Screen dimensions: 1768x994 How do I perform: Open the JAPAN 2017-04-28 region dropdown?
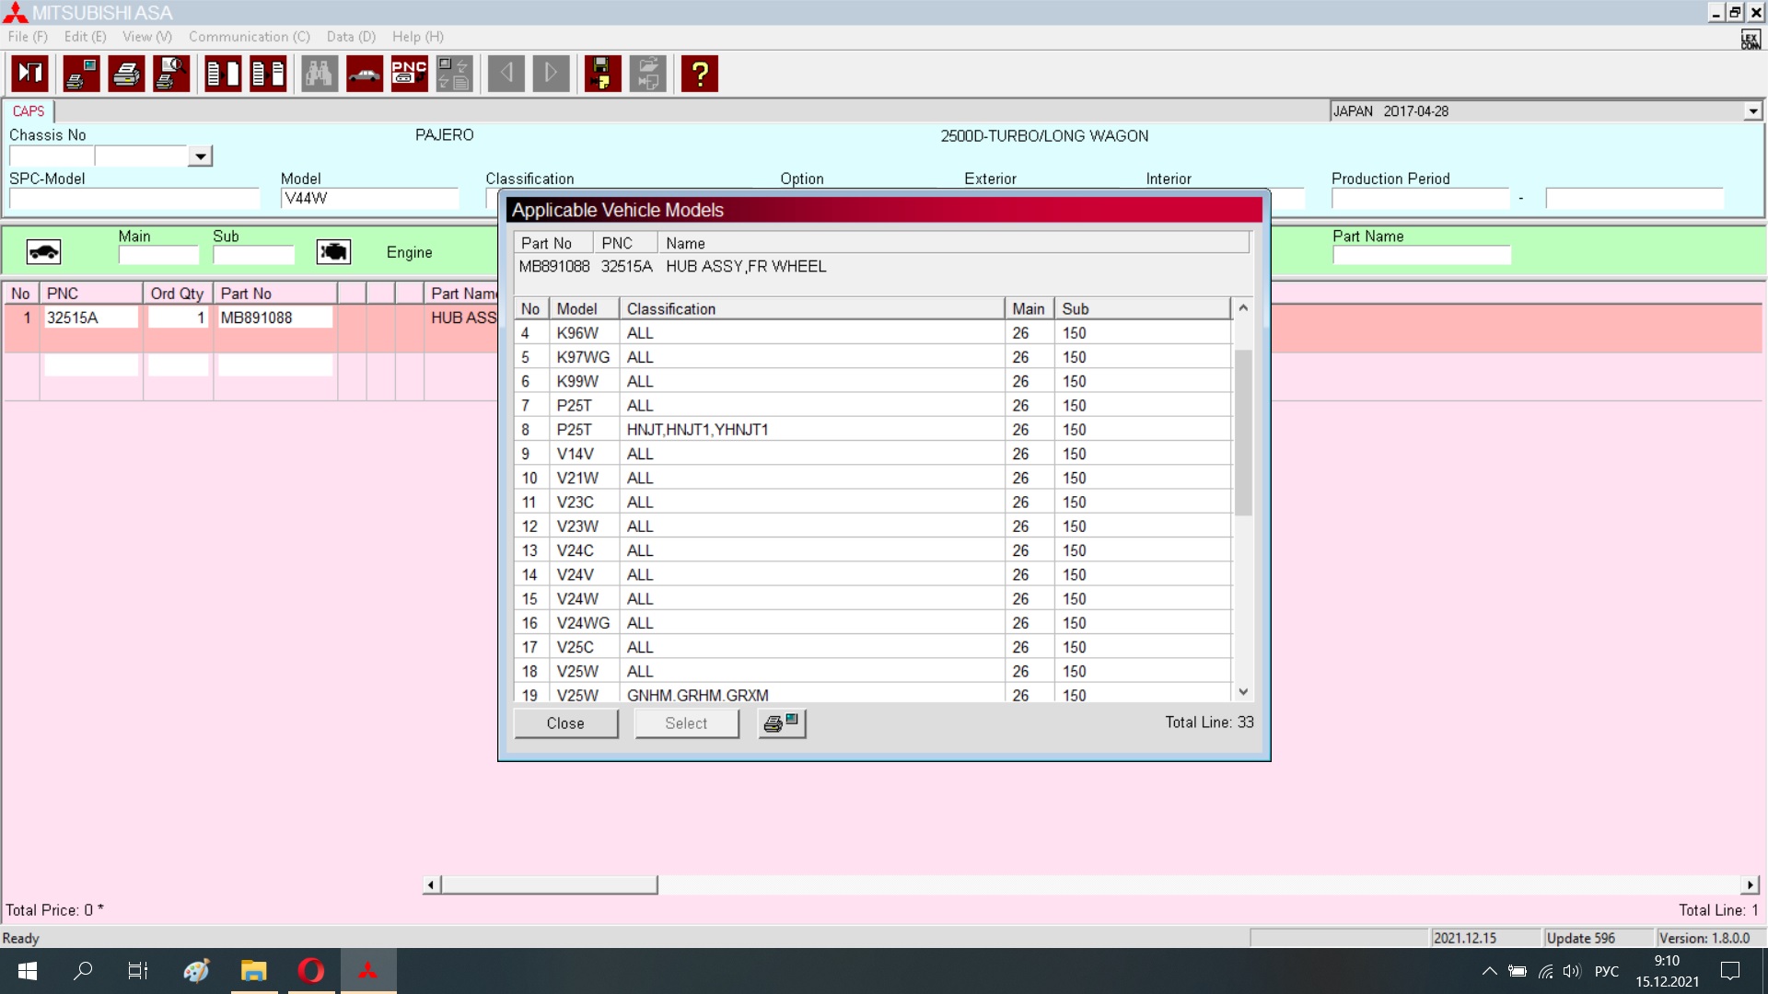[x=1752, y=111]
